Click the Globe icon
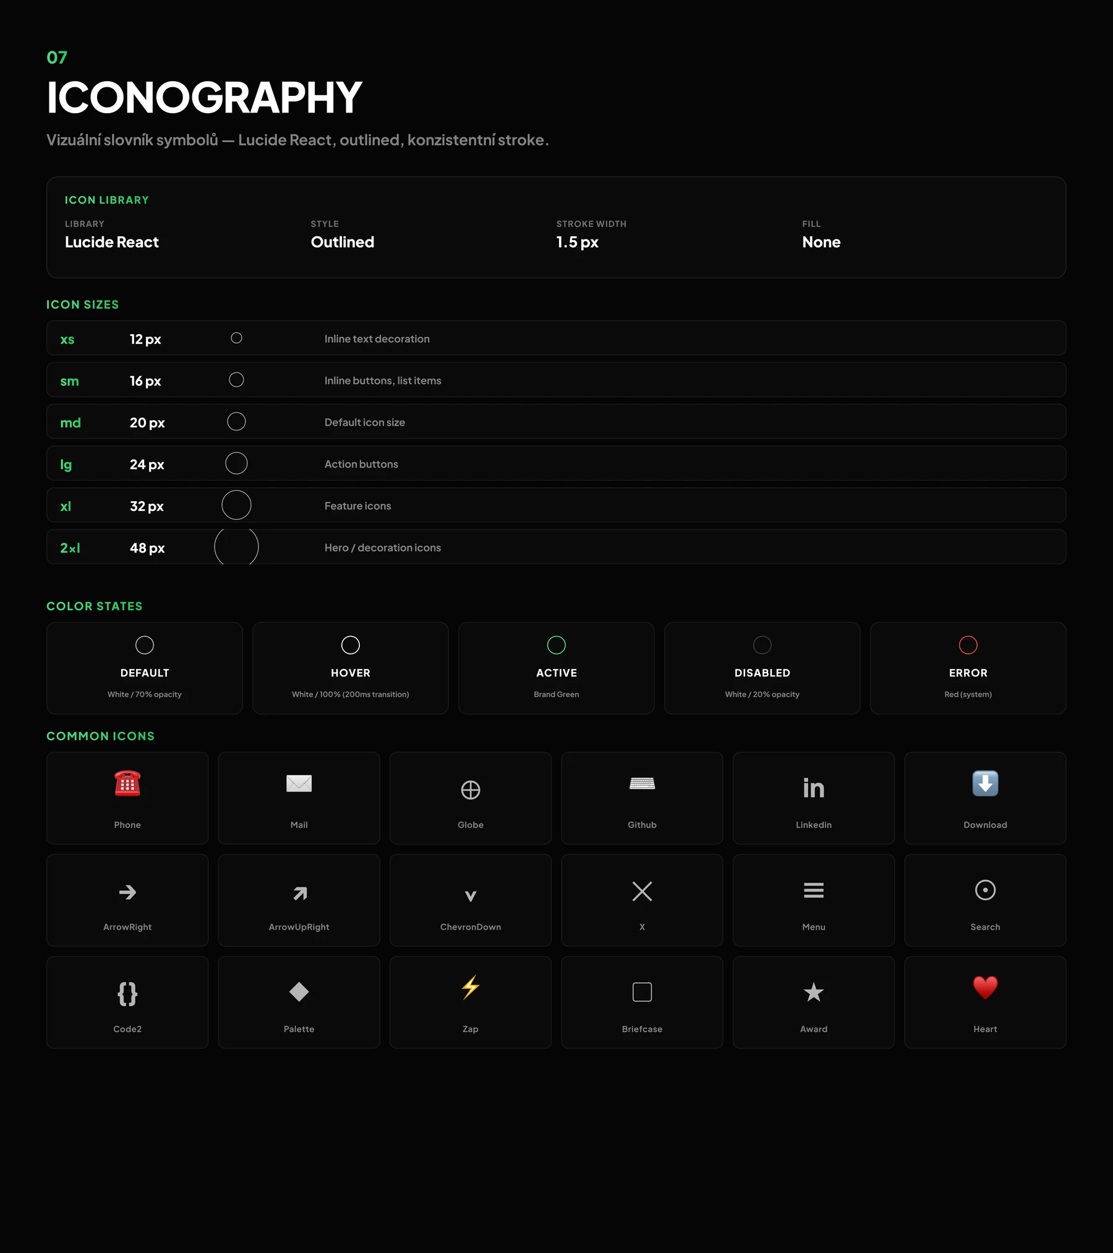Viewport: 1113px width, 1253px height. (471, 790)
